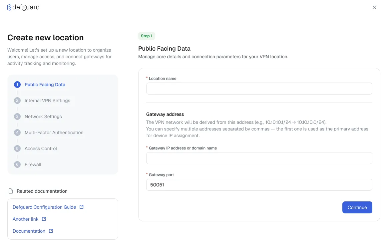Click Public Facing Data in the sidebar

pyautogui.click(x=45, y=85)
